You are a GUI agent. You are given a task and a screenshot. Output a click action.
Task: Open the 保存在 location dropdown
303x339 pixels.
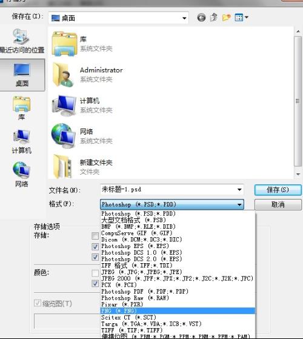point(184,18)
